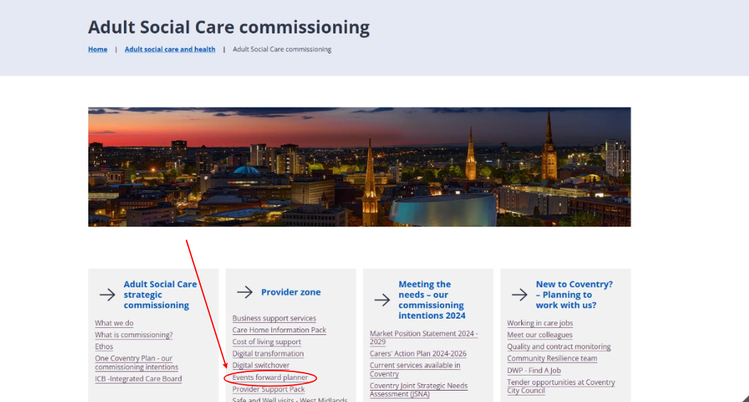
Task: Open the What we do link
Action: click(114, 323)
